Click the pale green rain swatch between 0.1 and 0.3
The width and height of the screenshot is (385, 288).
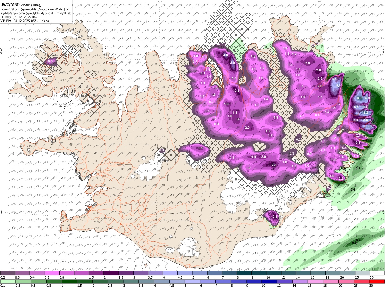[x=8, y=282]
